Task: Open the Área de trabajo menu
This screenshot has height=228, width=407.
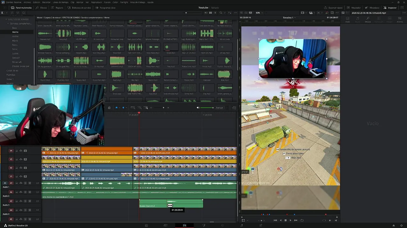Action: click(x=137, y=2)
